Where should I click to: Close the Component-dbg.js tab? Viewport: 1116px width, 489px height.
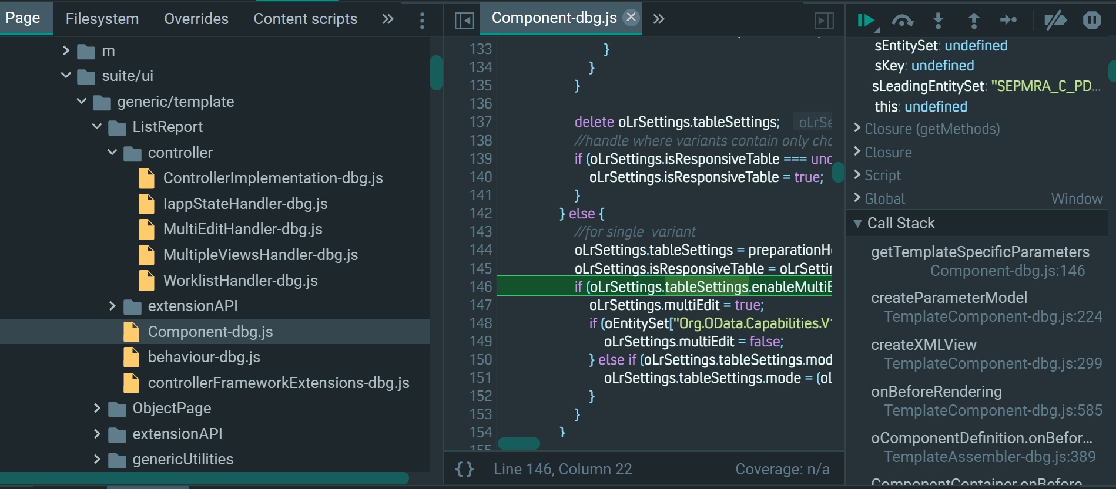tap(631, 18)
